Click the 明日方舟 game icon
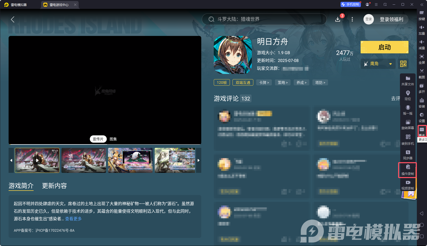Image resolution: width=427 pixels, height=246 pixels. 233,55
